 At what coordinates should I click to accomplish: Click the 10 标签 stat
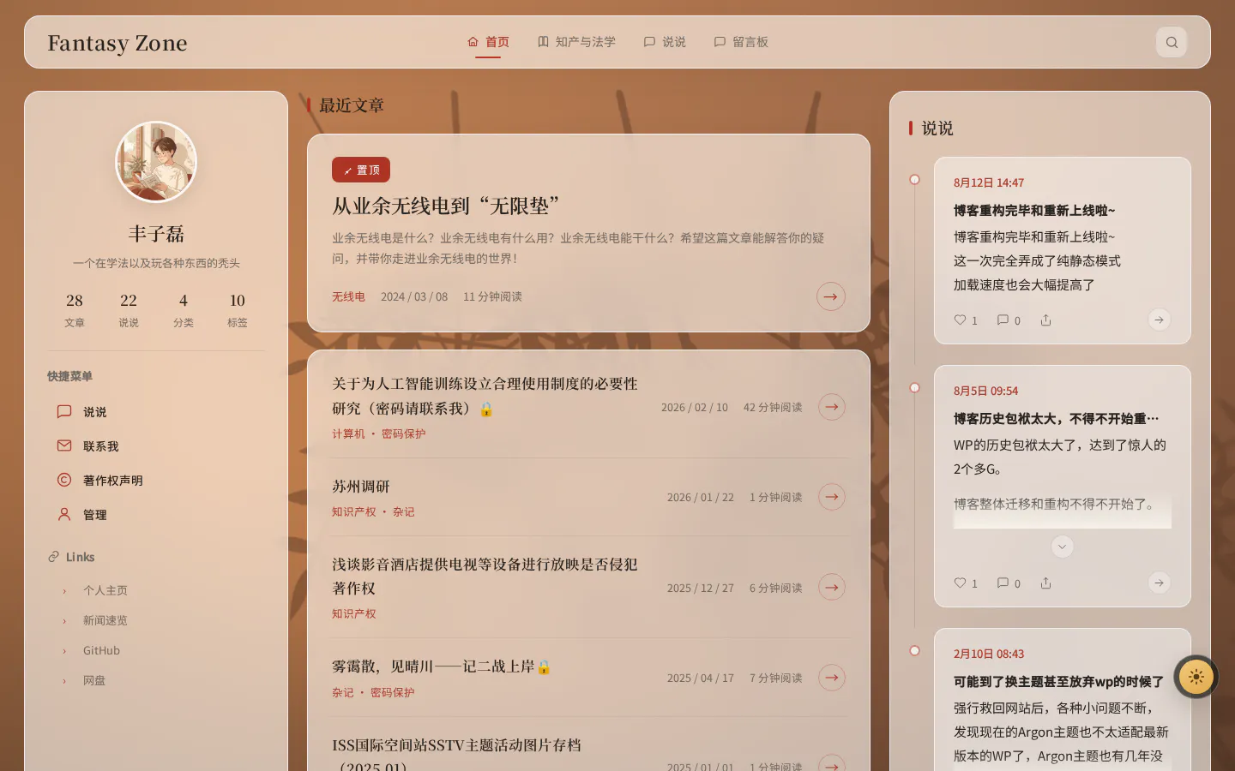point(238,310)
